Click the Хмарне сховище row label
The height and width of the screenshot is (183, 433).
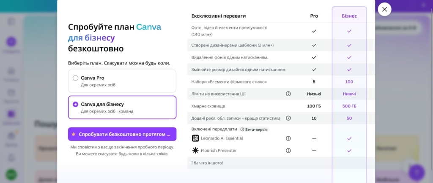[208, 106]
